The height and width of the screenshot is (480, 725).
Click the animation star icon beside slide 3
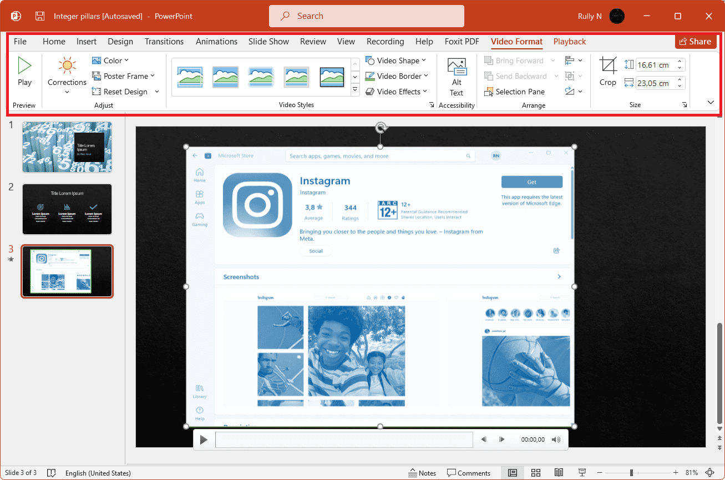(11, 259)
